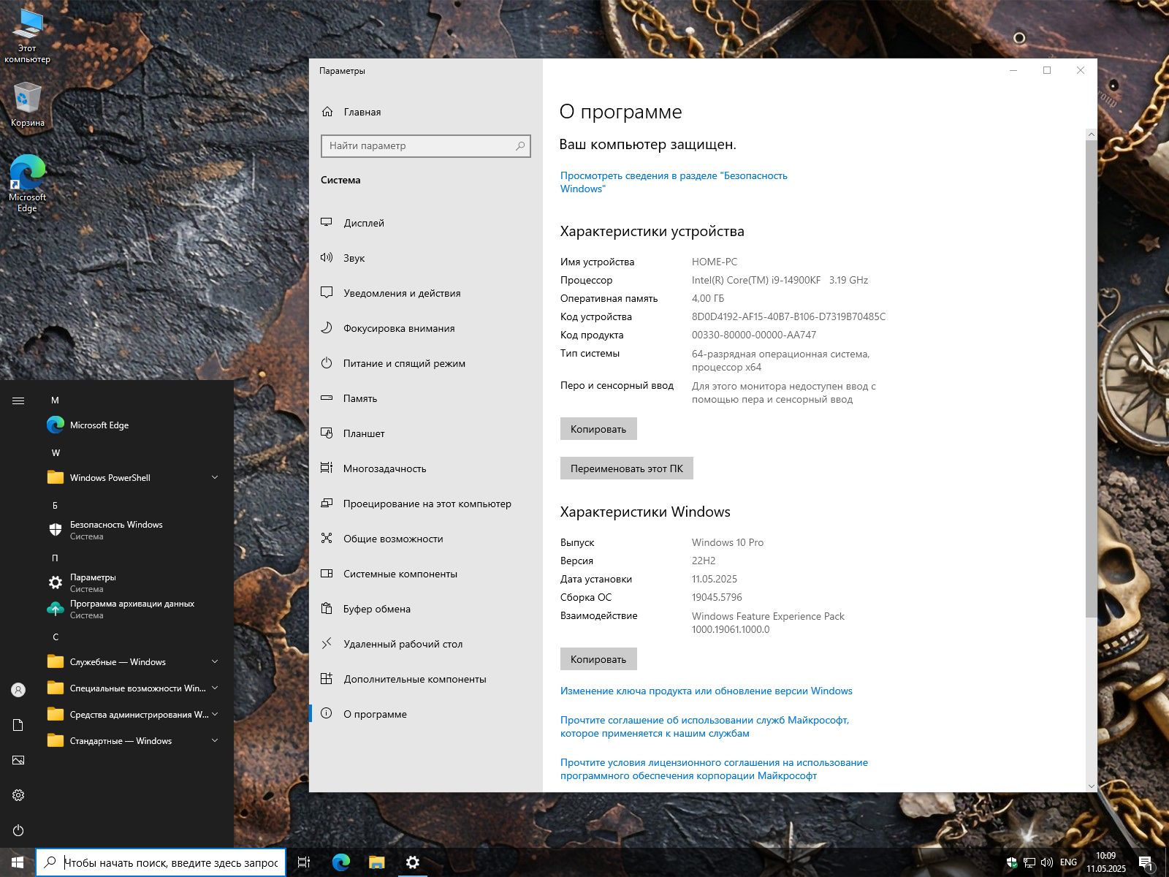Open Память settings page

pos(426,398)
